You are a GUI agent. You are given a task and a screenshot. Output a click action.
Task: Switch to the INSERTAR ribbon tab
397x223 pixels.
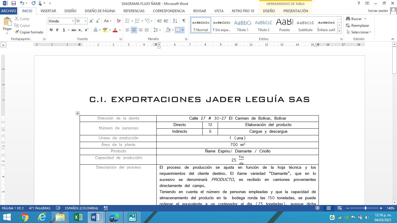(48, 11)
